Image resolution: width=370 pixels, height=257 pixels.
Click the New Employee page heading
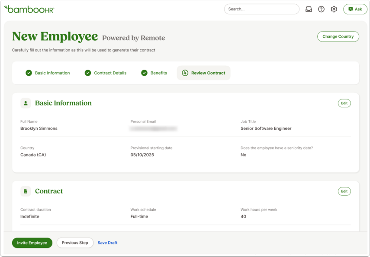click(55, 37)
